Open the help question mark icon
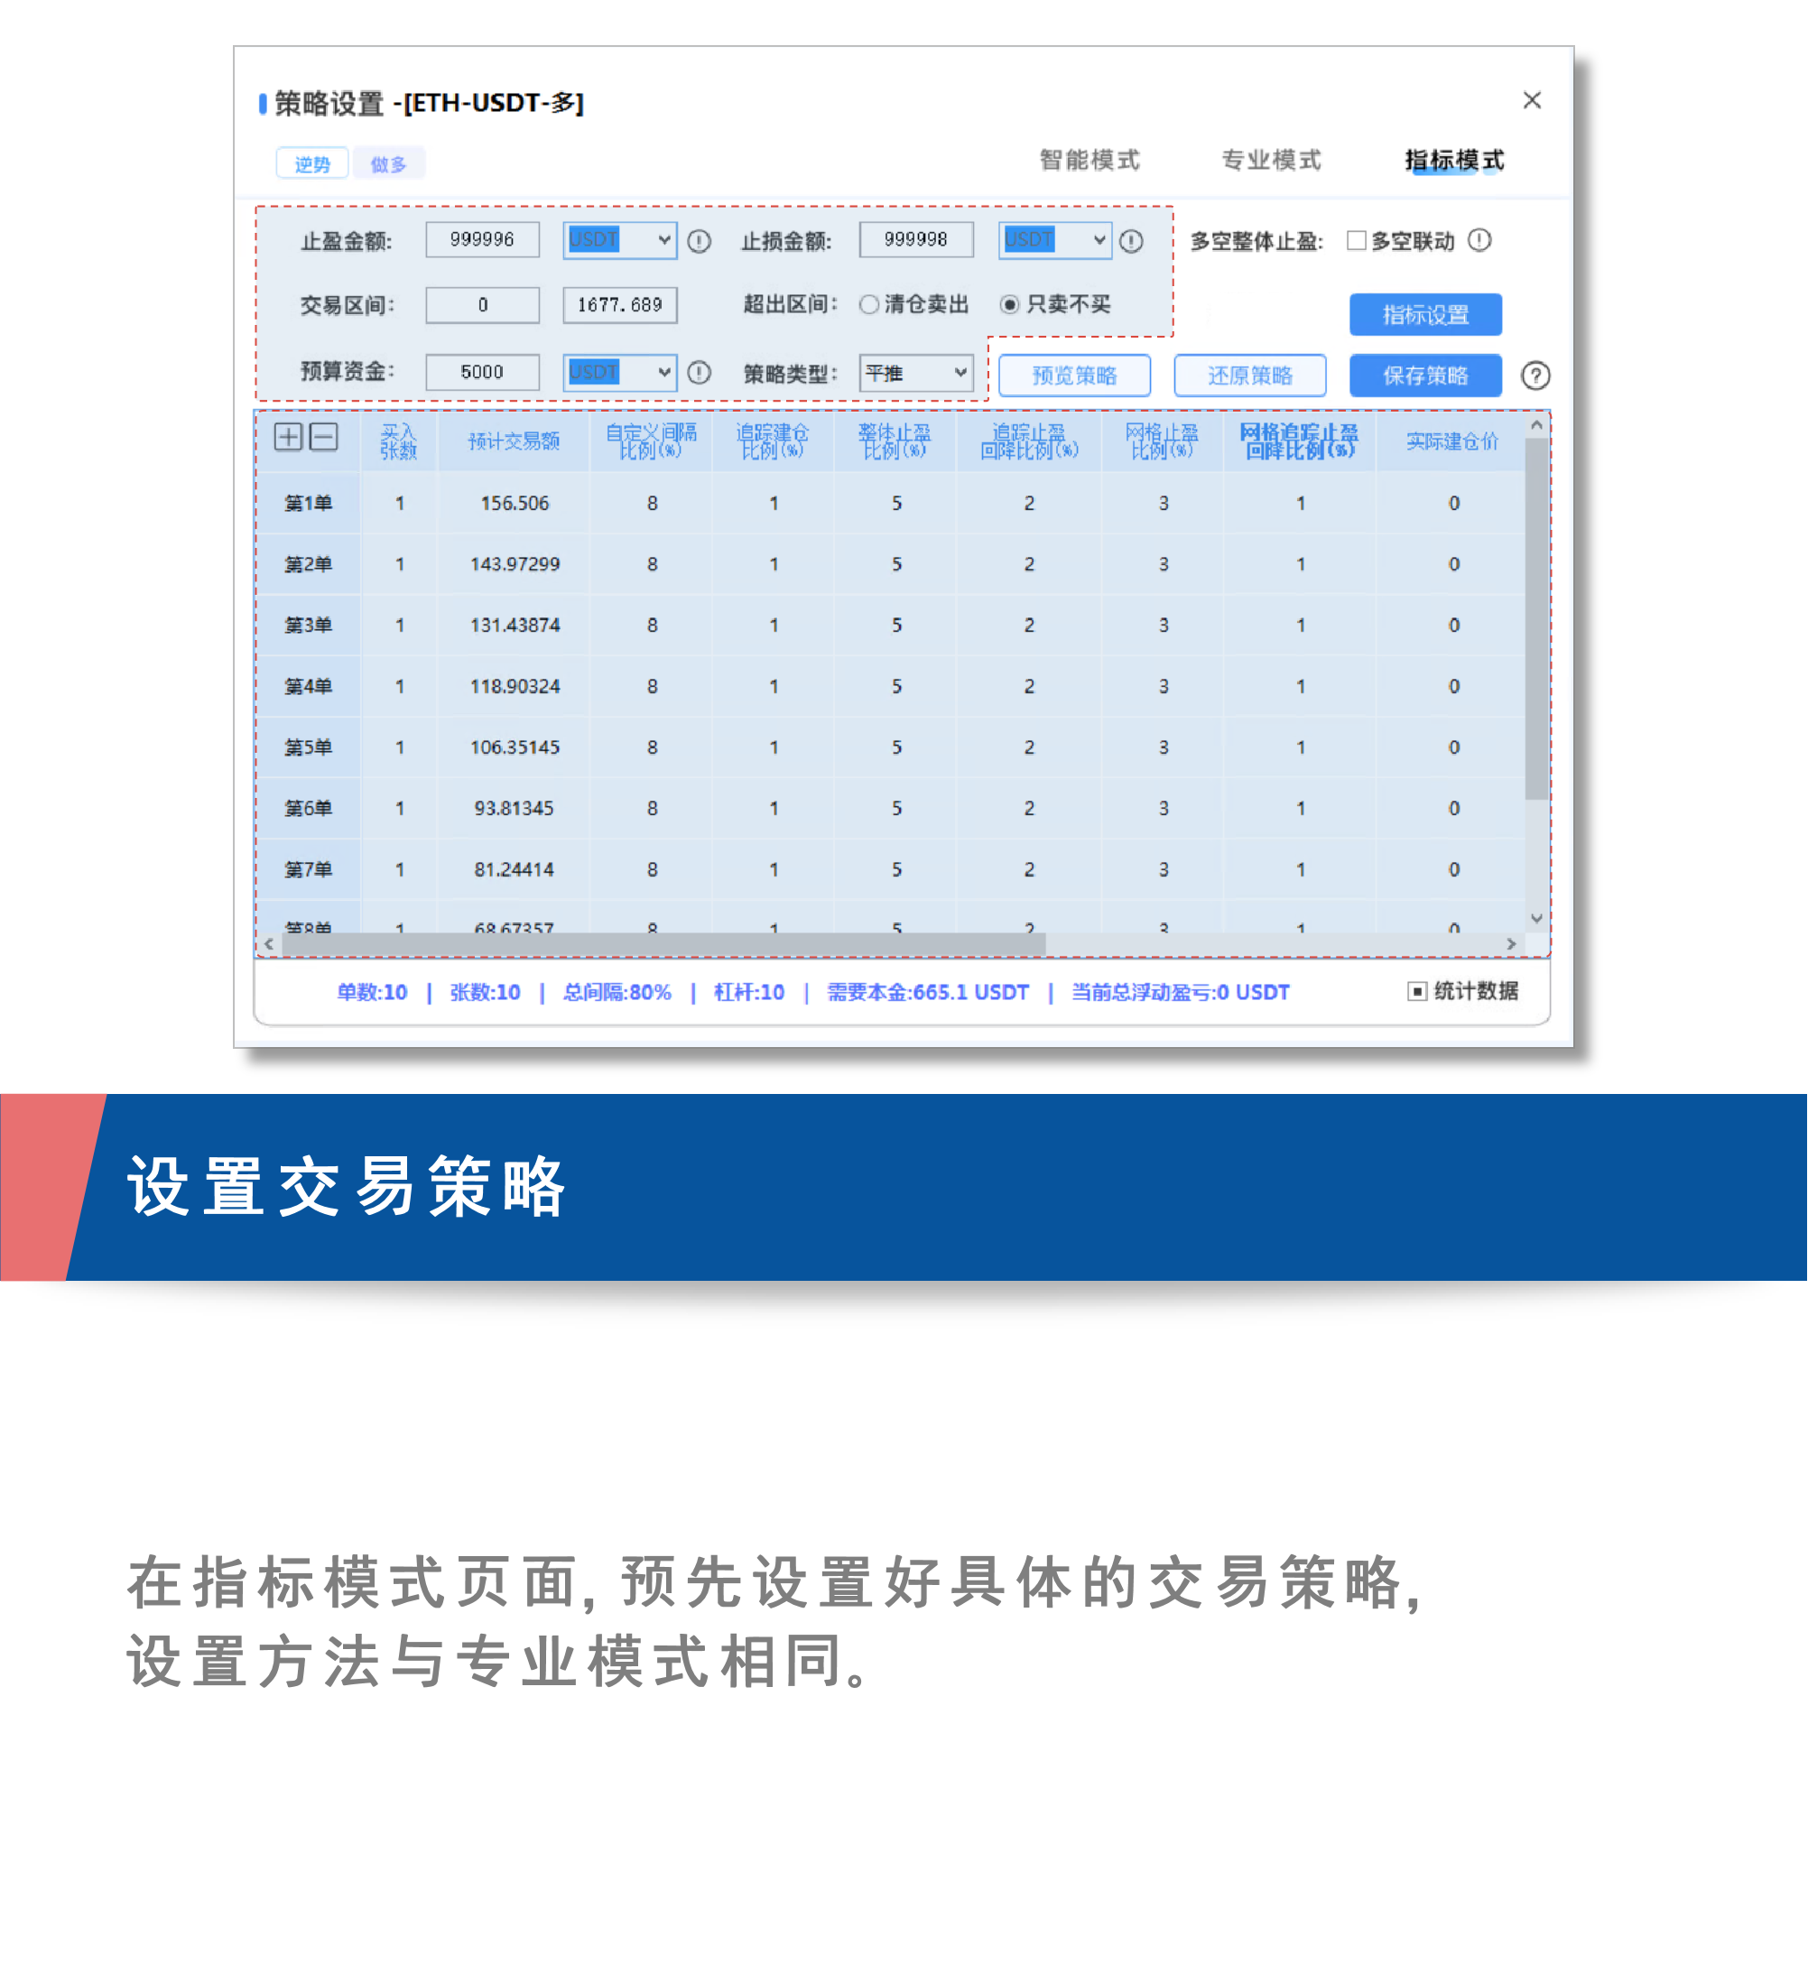This screenshot has height=1965, width=1808. (x=1535, y=375)
